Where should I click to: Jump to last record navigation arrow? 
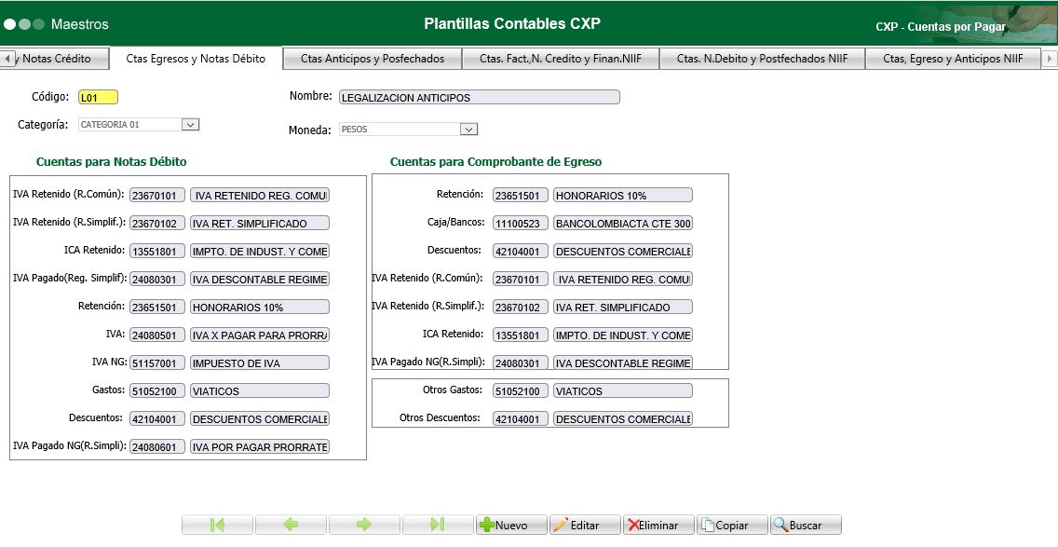point(438,525)
